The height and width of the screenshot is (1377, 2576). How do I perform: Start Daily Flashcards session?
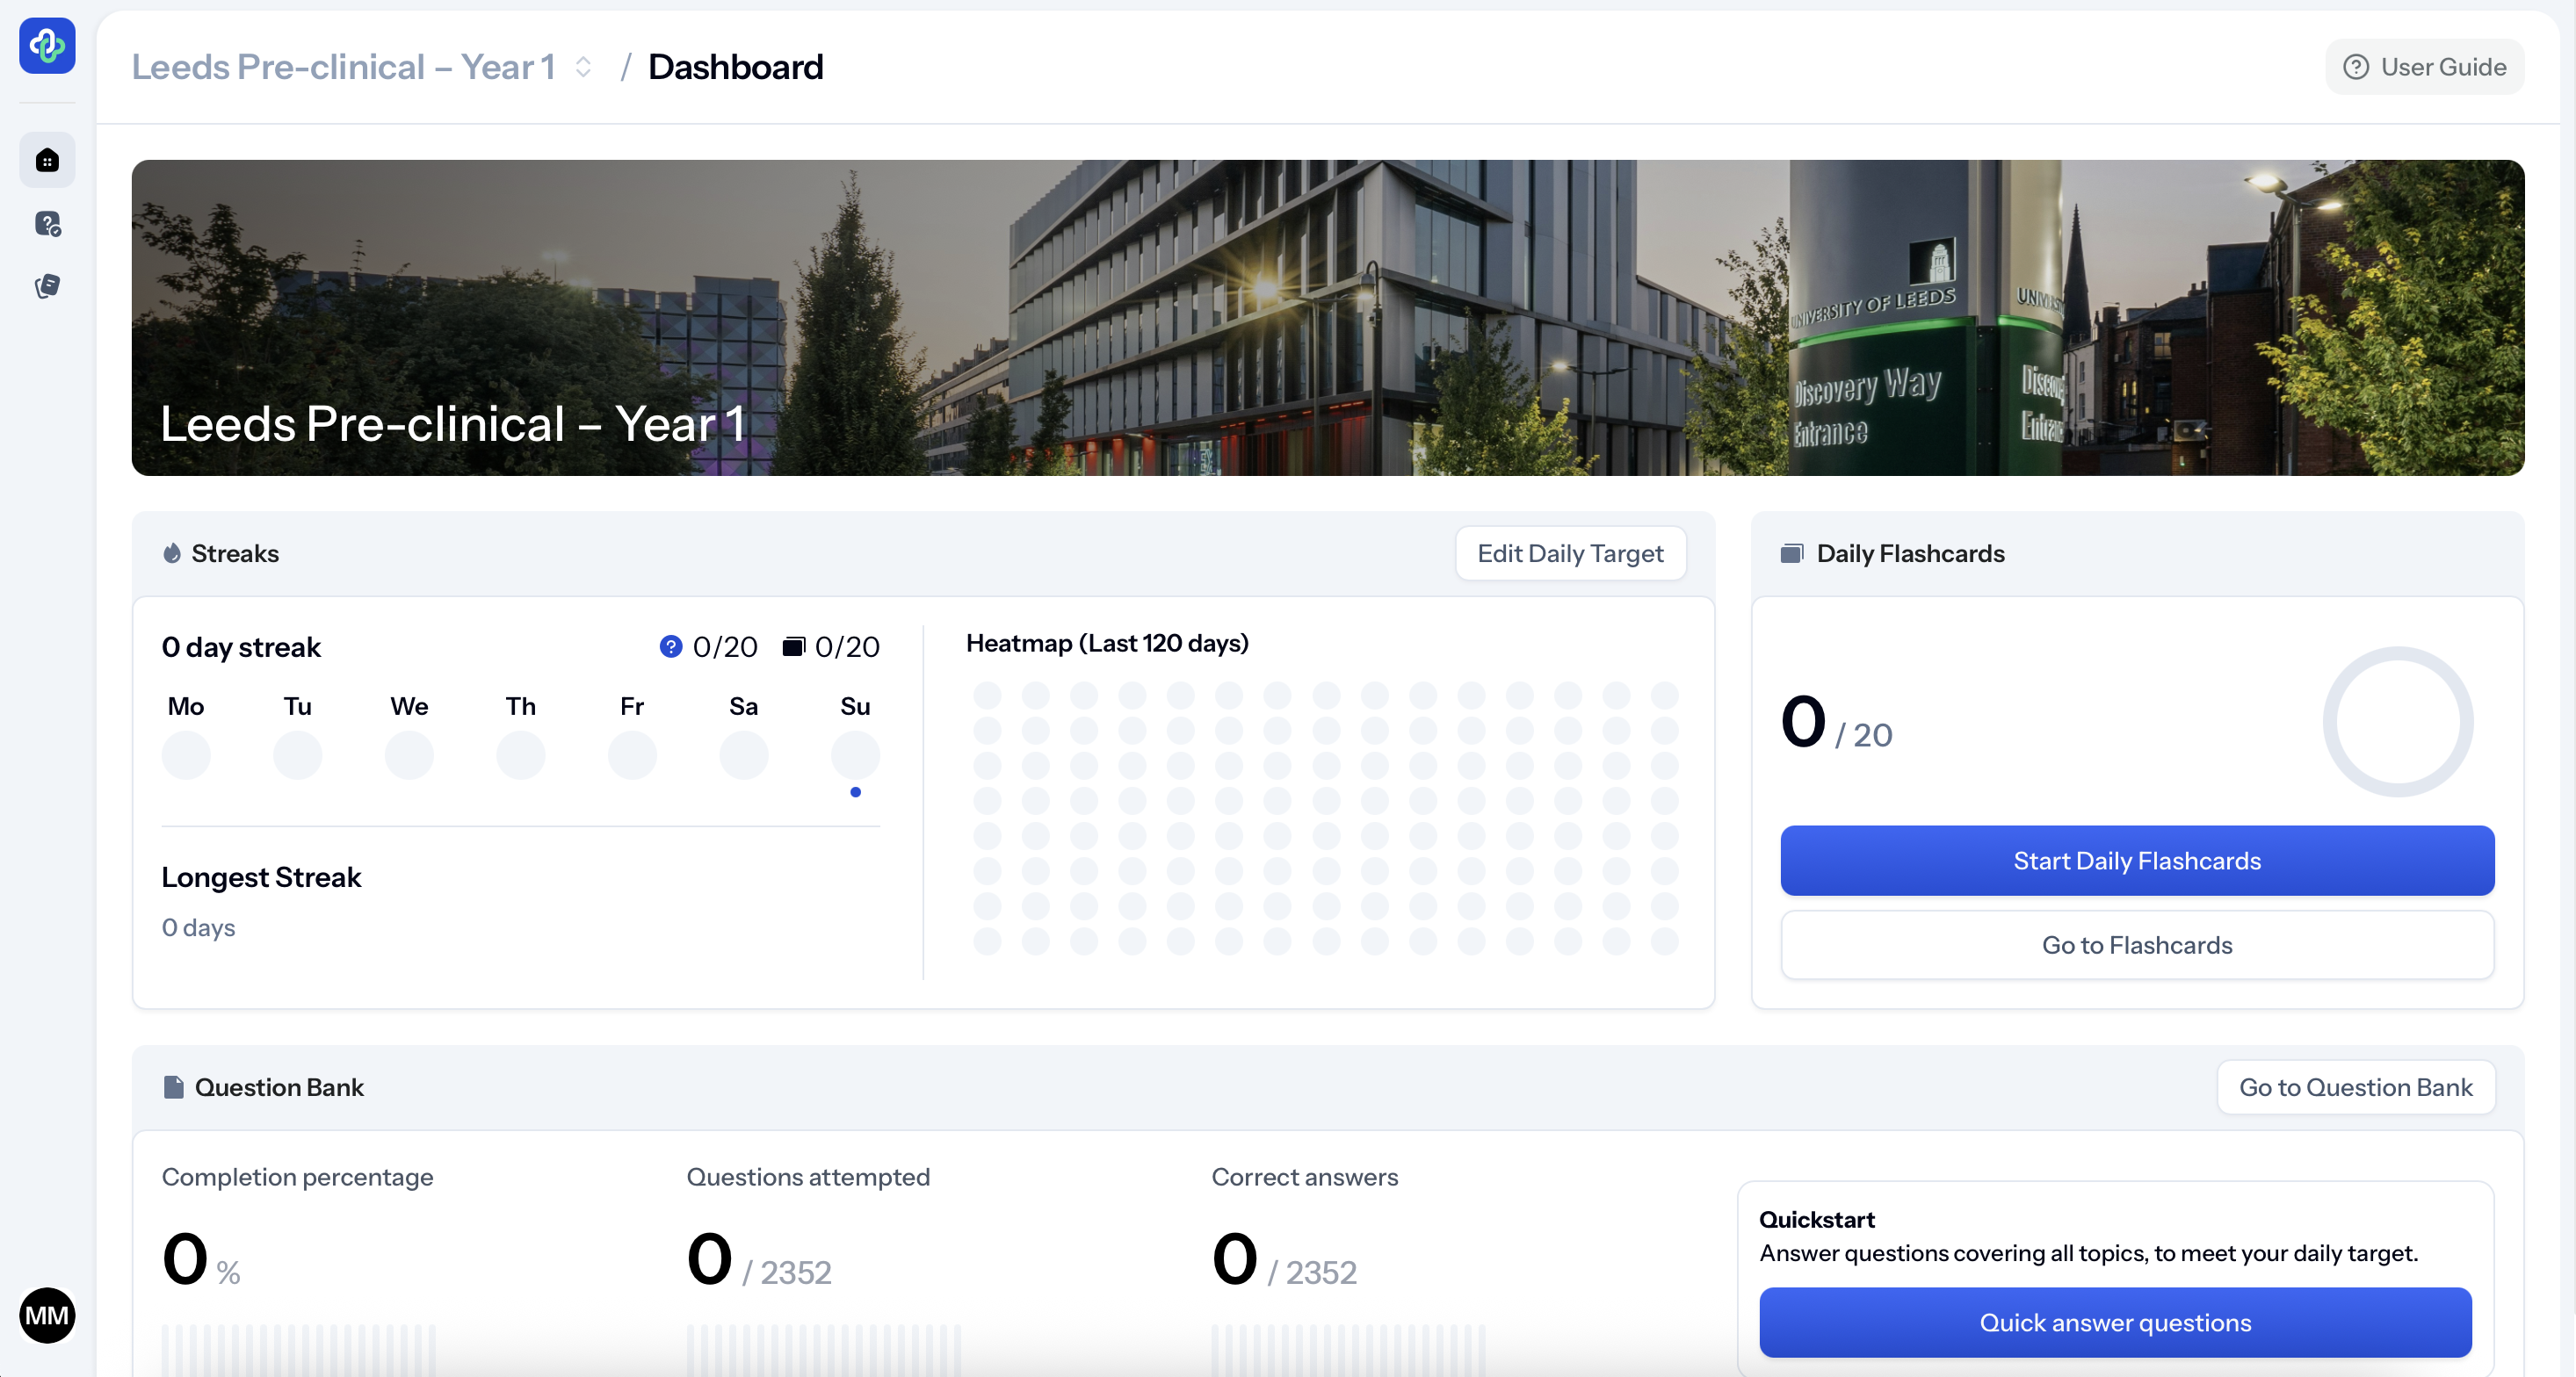pos(2137,861)
